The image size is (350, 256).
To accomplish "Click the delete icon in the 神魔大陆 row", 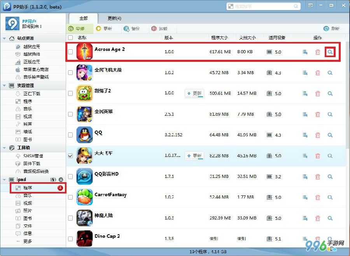I will tap(318, 218).
